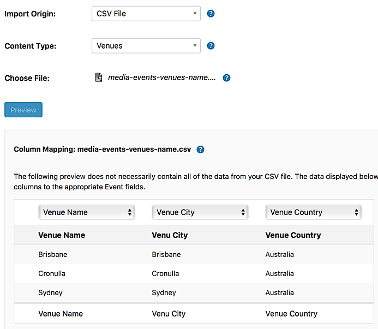The image size is (378, 329).
Task: Open the Import Origin CSV File dropdown
Action: click(146, 14)
